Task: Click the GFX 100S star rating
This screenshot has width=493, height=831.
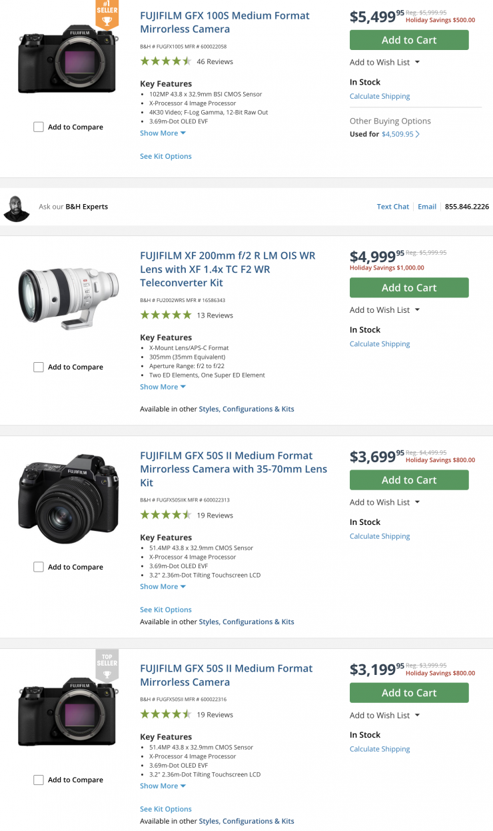Action: click(166, 61)
